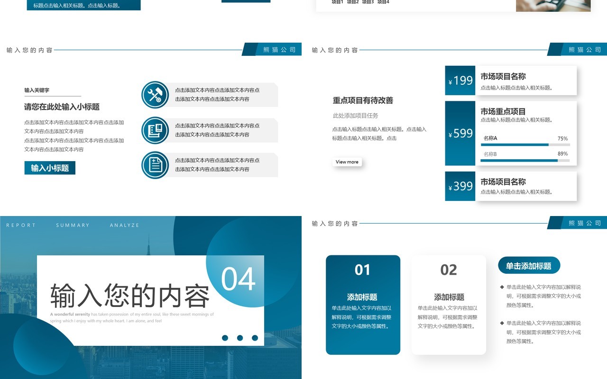This screenshot has width=607, height=379.
Task: Click the 此处添加项目任务 subtitle
Action: point(356,116)
